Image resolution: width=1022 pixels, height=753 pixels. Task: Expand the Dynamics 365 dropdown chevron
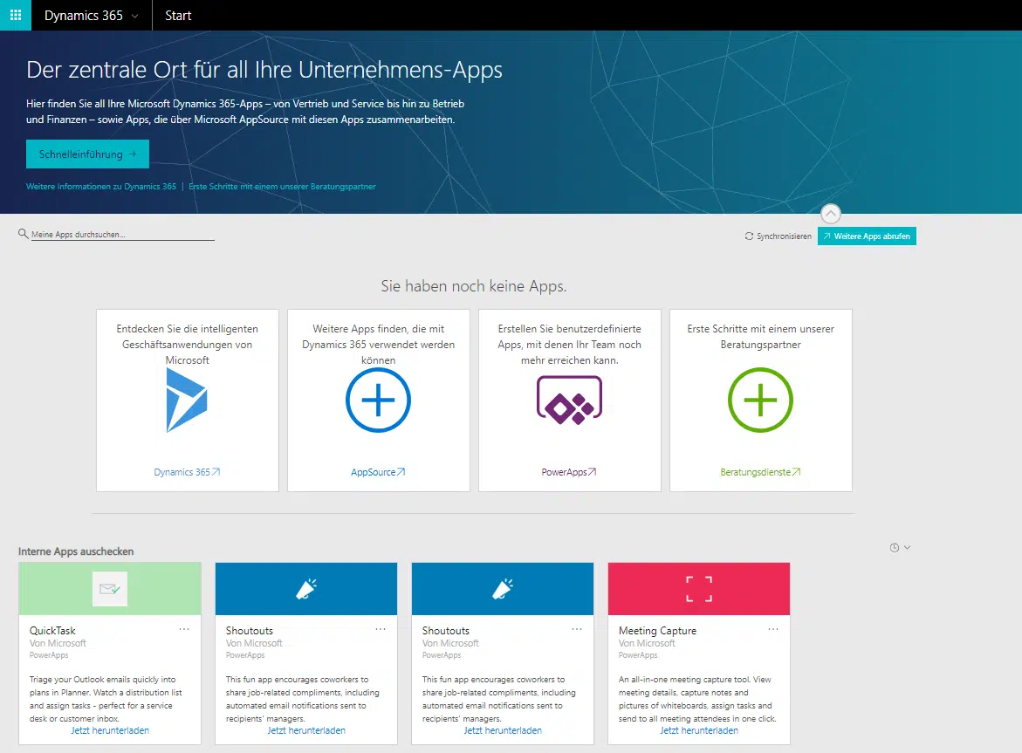point(135,17)
